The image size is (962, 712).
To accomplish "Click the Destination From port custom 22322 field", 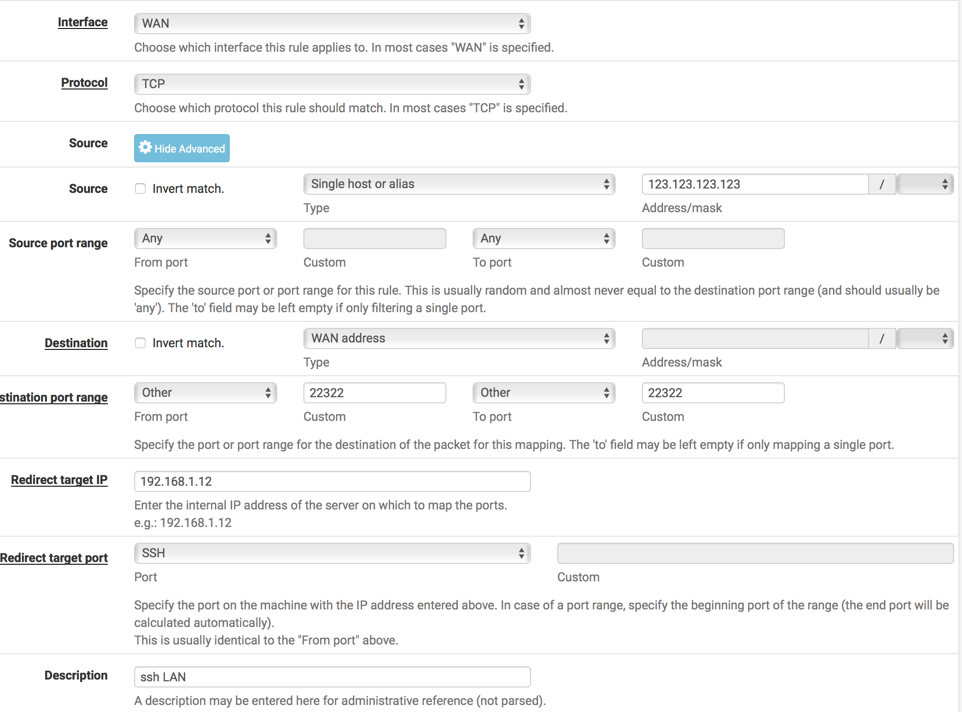I will [374, 393].
